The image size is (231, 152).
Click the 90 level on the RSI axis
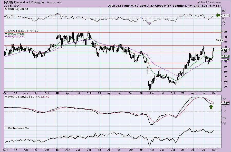pyautogui.click(x=224, y=11)
